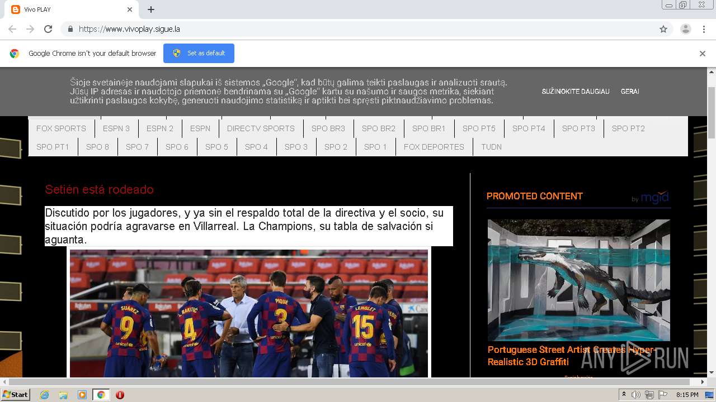This screenshot has width=716, height=402.
Task: Open the ESPN 3 channel tab
Action: point(116,128)
